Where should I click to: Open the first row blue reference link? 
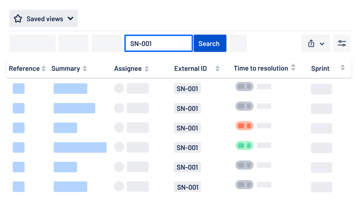click(x=18, y=88)
